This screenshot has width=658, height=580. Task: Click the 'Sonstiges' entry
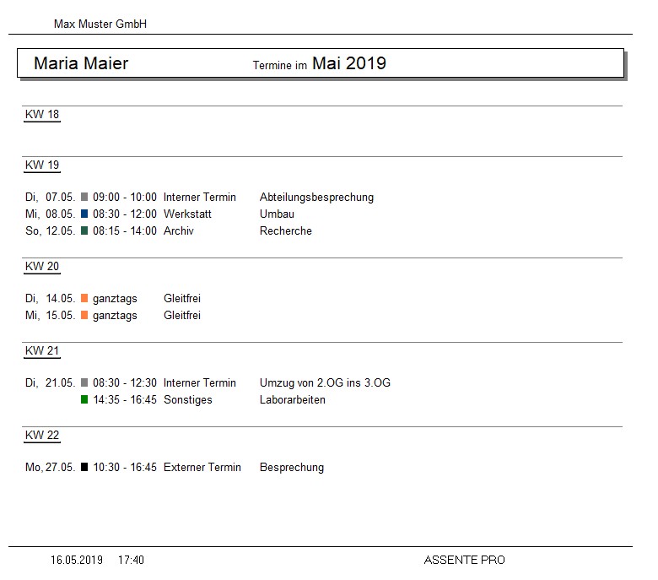(x=188, y=400)
